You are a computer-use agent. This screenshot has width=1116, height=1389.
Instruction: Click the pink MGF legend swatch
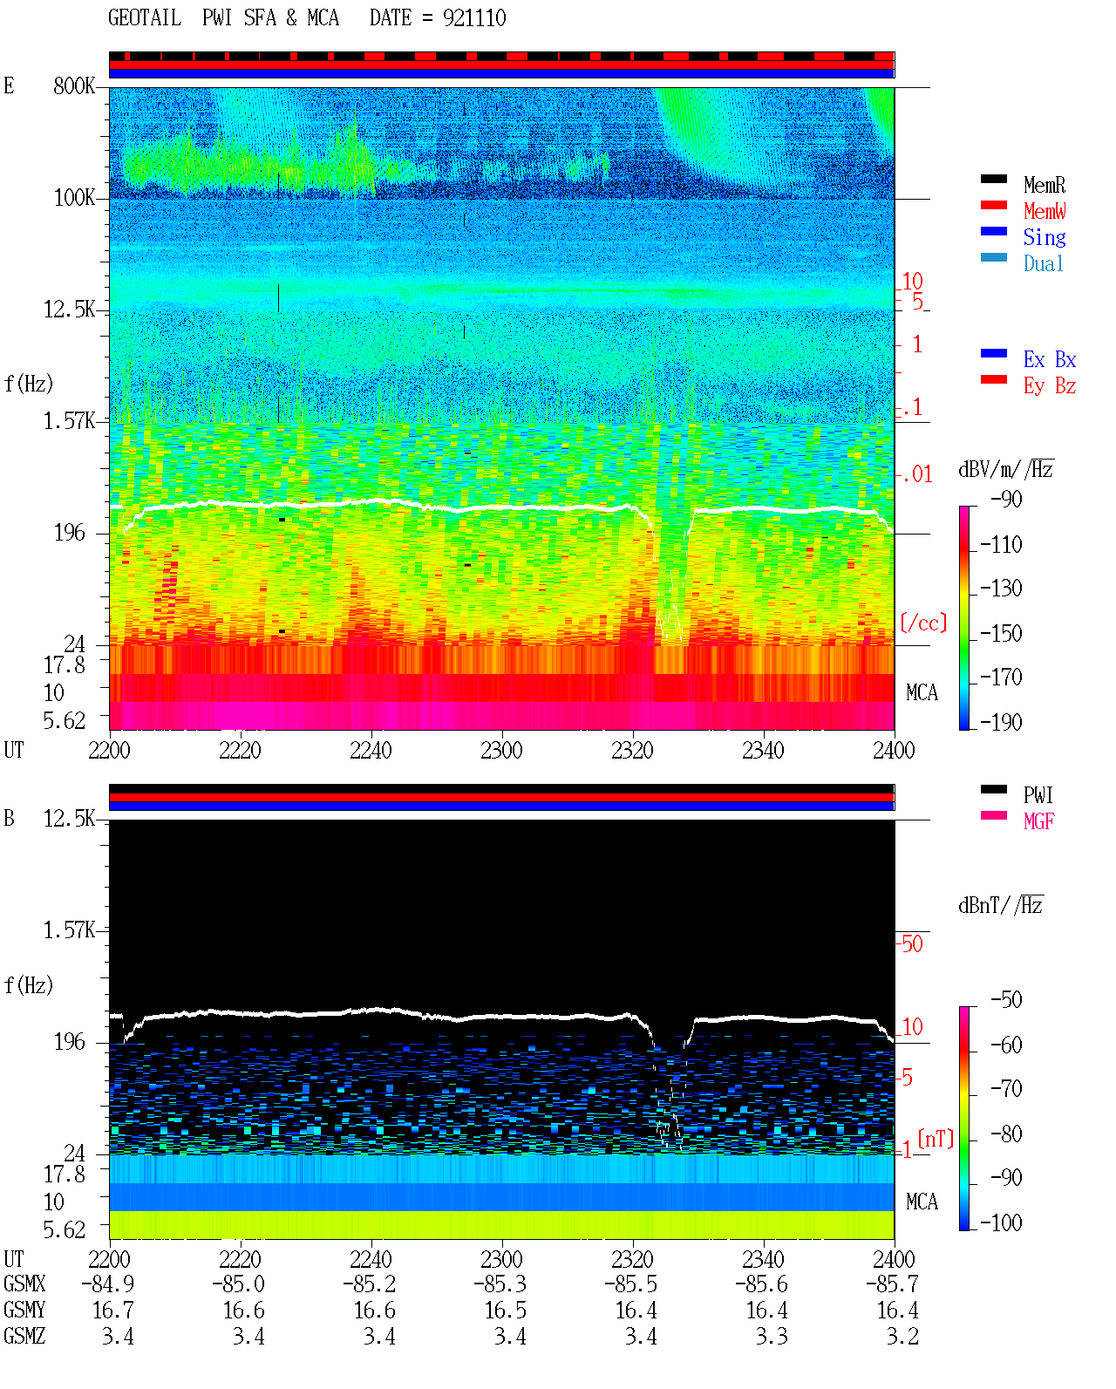coord(994,816)
